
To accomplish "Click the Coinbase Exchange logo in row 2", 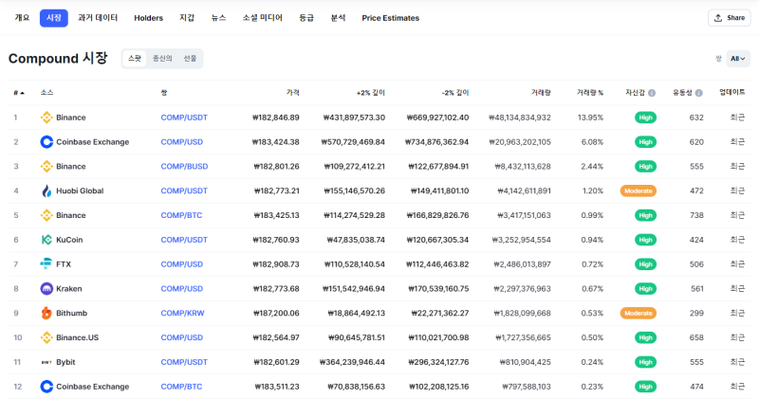I will coord(46,142).
